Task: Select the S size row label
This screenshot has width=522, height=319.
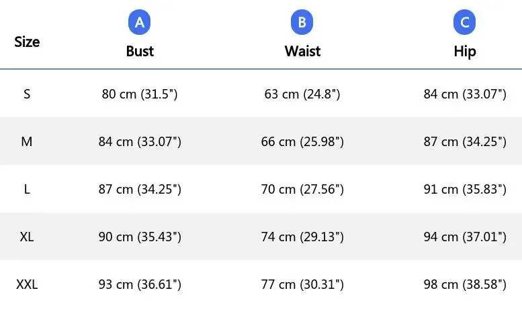Action: point(27,94)
